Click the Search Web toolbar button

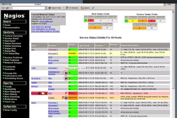55,8
